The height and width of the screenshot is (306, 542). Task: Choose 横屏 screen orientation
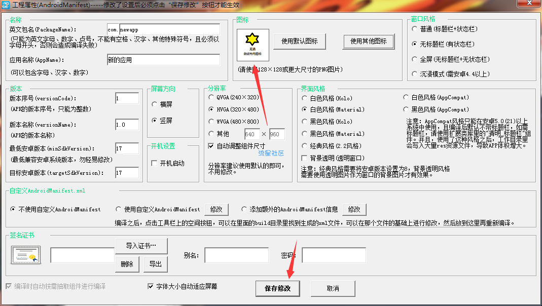tap(162, 104)
